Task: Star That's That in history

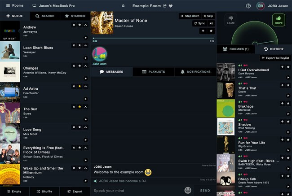Action: click(288, 85)
